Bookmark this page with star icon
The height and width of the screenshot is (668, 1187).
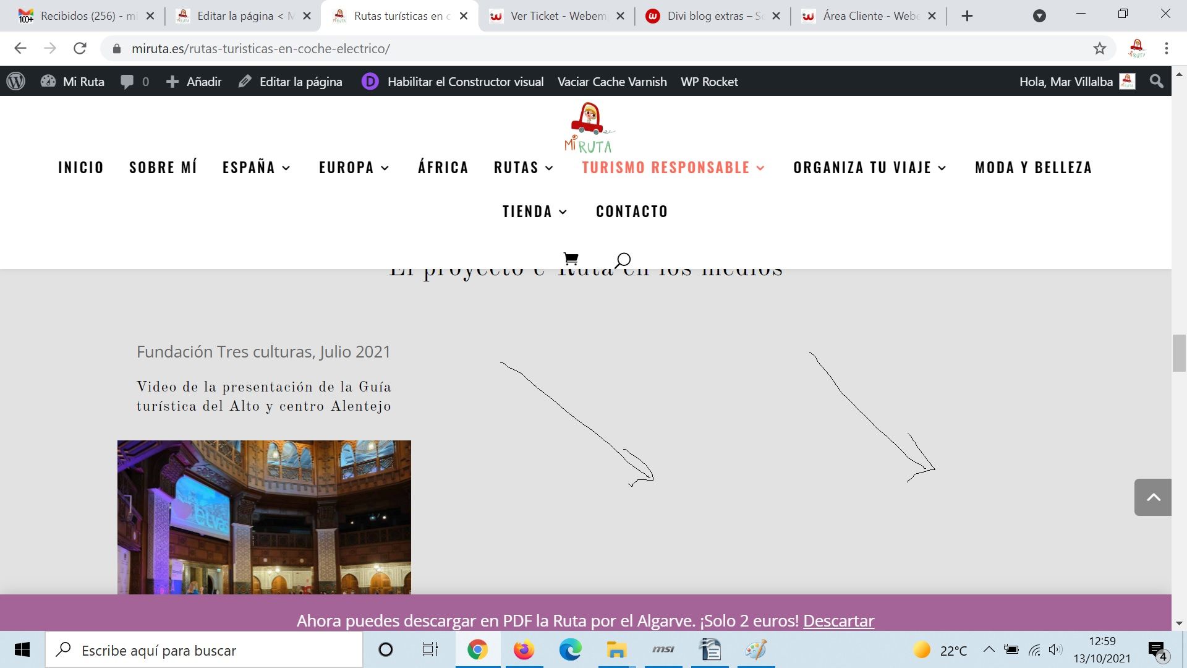[1100, 48]
